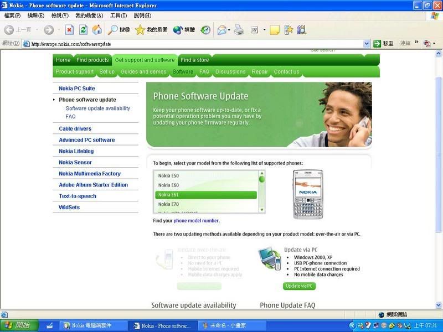Viewport: 443px width, 332px height.
Task: Click the Research books toolbar icon
Action: point(301,30)
